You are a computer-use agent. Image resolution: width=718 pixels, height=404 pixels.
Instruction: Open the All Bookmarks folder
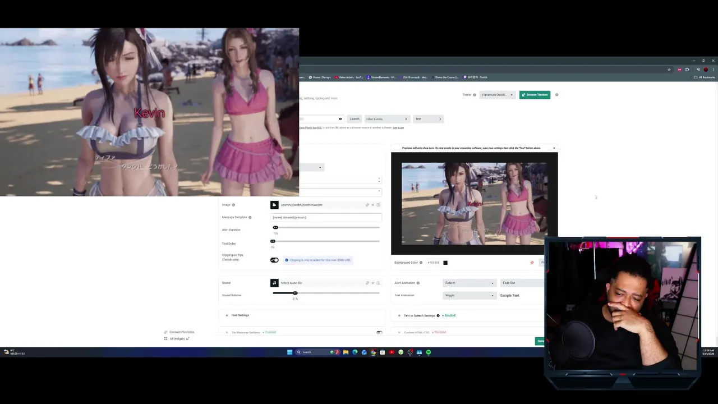coord(705,77)
